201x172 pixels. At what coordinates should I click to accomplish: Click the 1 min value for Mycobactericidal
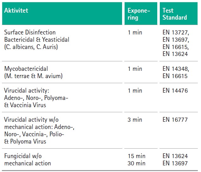point(135,69)
